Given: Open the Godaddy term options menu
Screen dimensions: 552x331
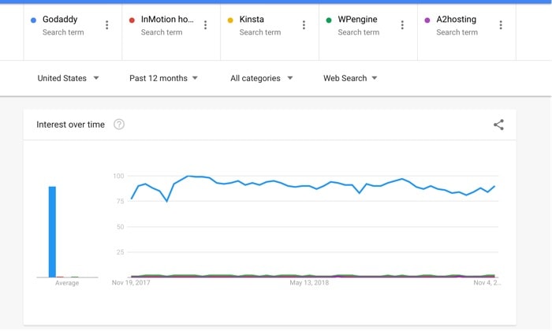Looking at the screenshot, I should (x=107, y=25).
